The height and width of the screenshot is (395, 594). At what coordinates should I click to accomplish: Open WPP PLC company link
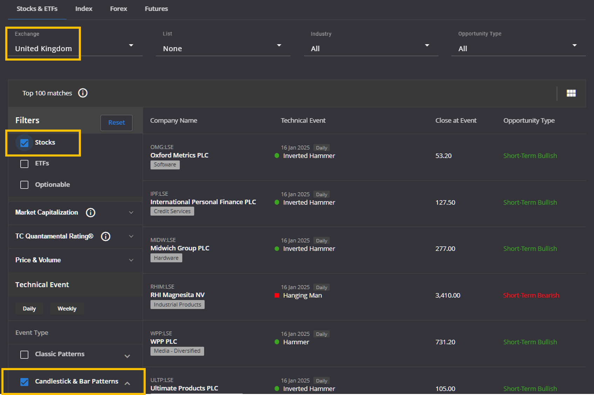(164, 341)
